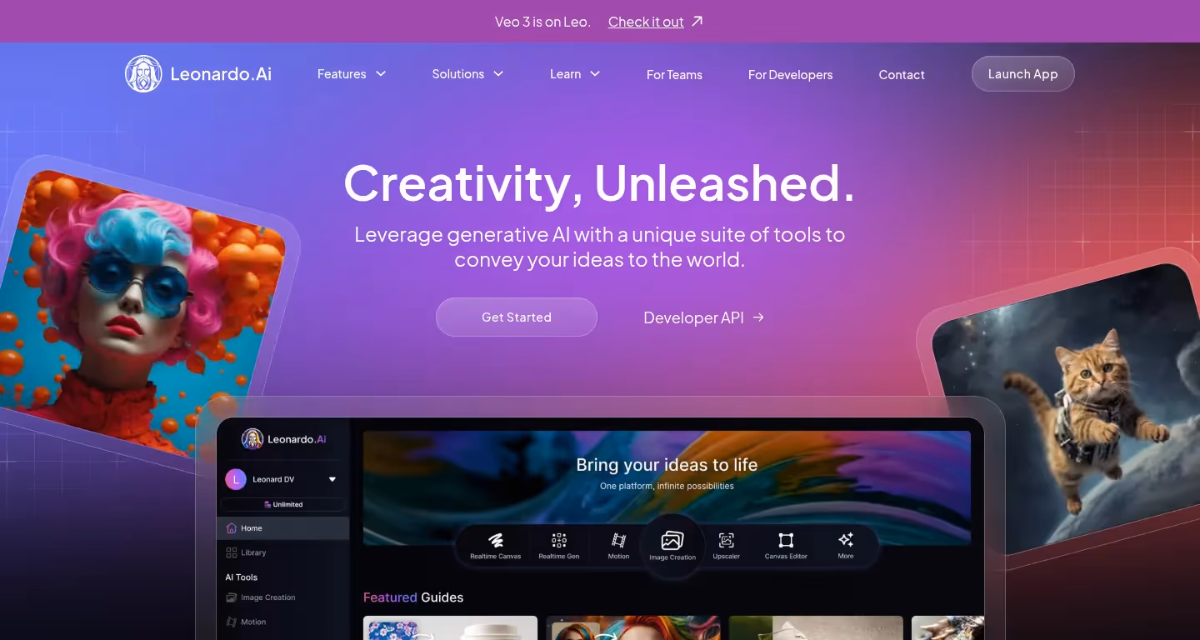Click the More sparkle icon

[x=846, y=540]
